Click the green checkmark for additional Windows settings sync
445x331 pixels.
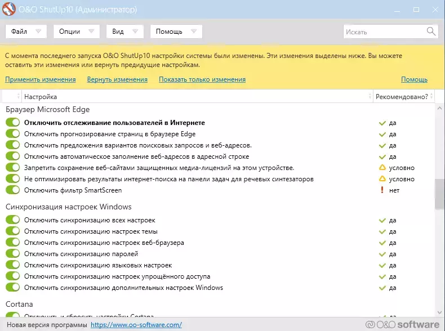(382, 288)
